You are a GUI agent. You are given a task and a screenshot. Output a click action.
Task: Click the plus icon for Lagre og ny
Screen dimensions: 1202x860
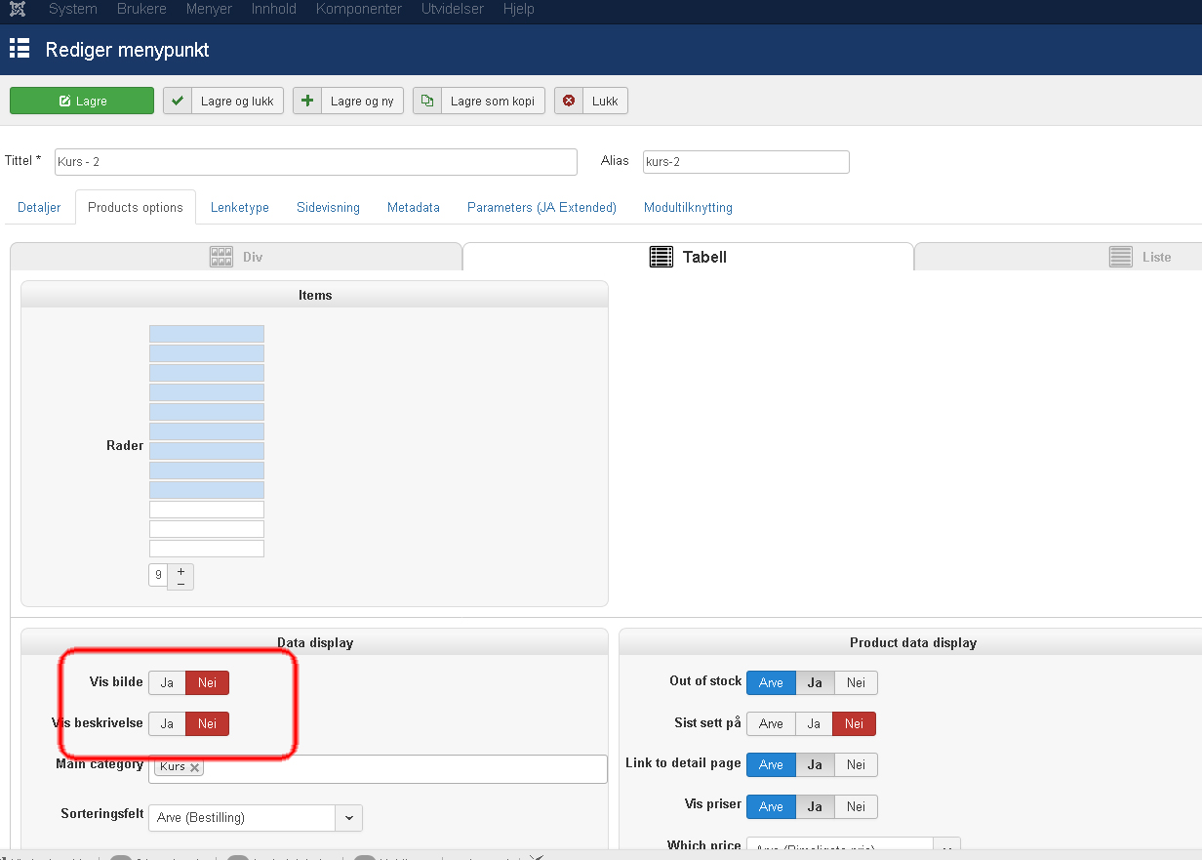[307, 101]
